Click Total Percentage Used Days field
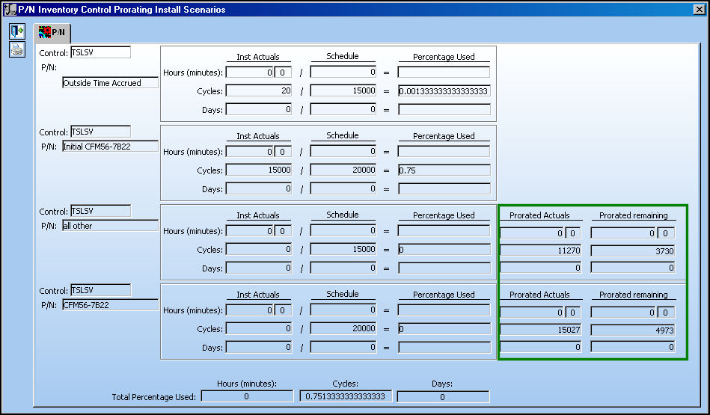The width and height of the screenshot is (710, 415). click(x=444, y=396)
